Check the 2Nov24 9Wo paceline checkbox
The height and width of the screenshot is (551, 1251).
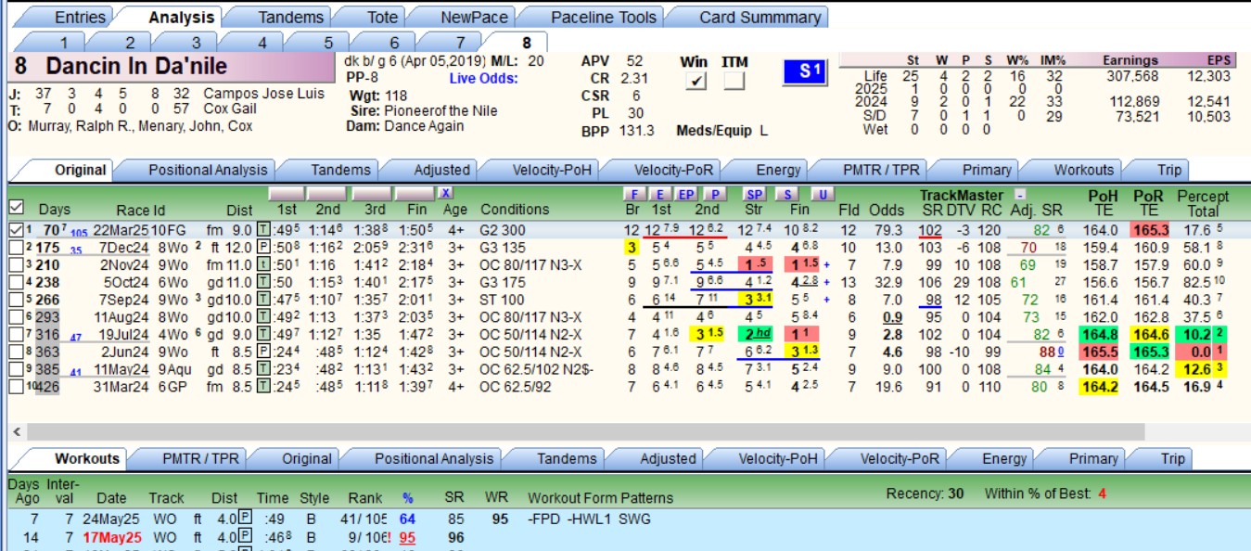(x=15, y=265)
